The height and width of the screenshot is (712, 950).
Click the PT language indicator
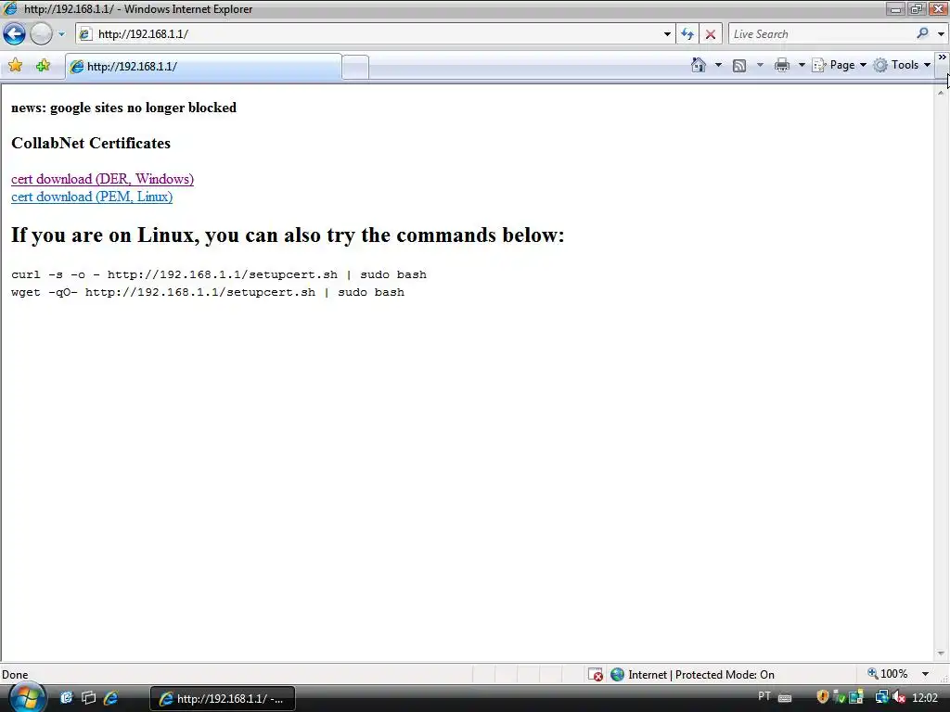click(764, 696)
